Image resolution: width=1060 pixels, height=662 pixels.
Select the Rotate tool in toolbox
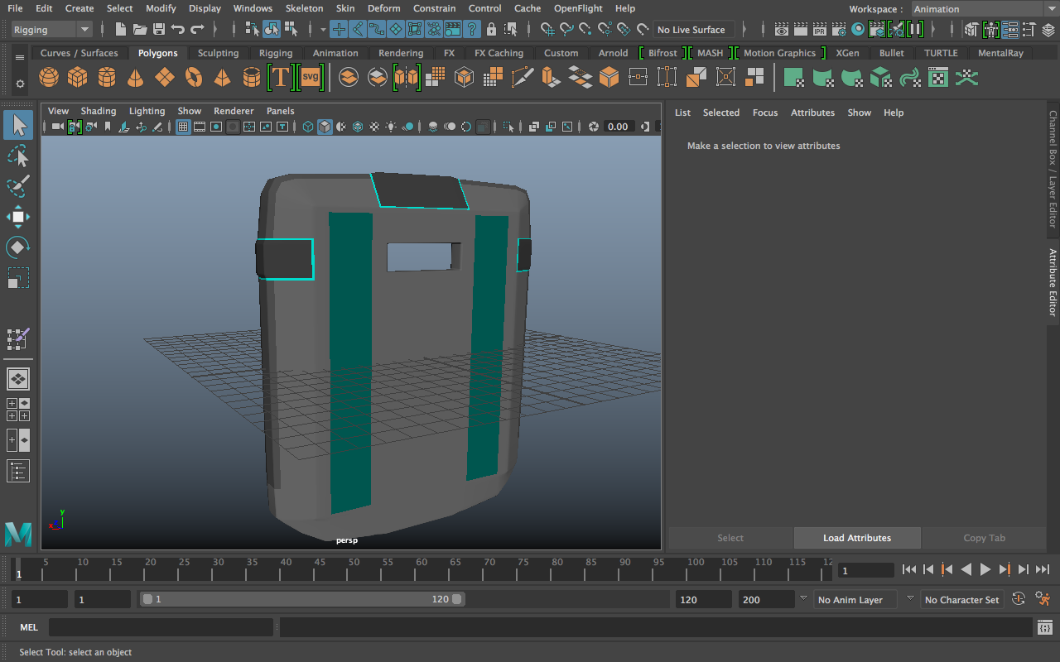point(18,247)
